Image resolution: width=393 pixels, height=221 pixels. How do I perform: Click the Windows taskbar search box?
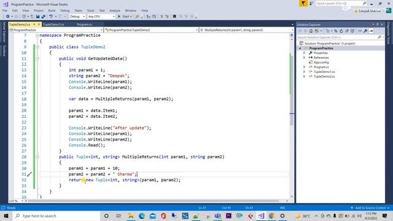click(x=56, y=215)
